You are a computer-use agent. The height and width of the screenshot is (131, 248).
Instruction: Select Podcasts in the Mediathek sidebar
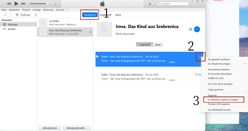tap(18, 24)
